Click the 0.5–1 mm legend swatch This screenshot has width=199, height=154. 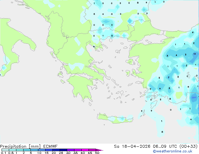pos(13,150)
